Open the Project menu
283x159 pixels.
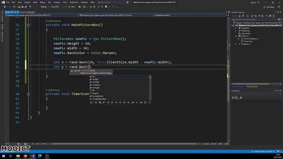(x=27, y=2)
